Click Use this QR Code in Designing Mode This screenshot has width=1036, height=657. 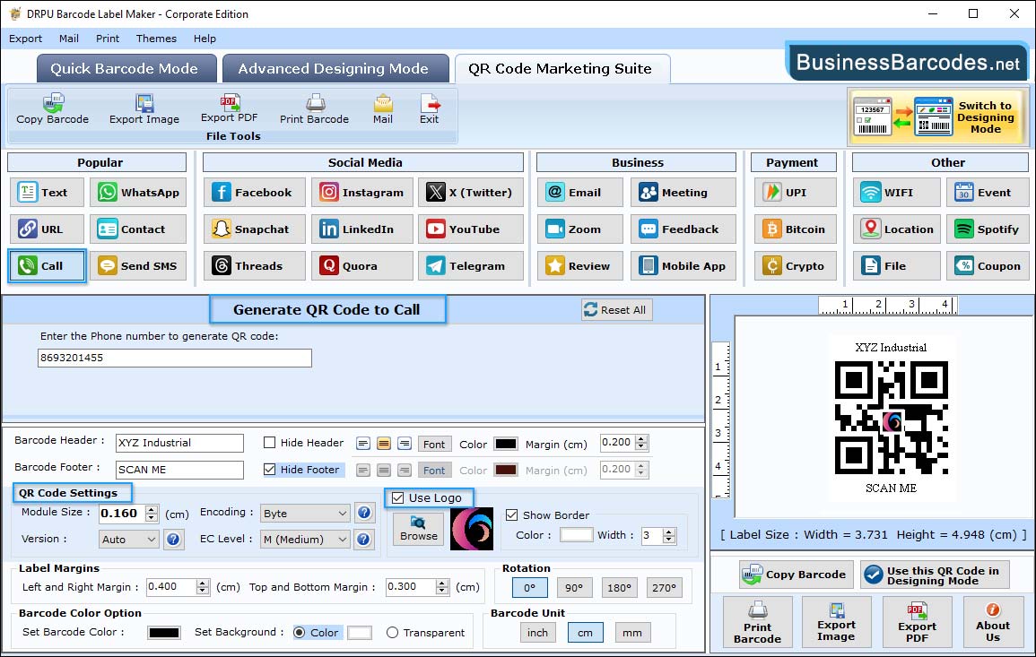pos(935,575)
